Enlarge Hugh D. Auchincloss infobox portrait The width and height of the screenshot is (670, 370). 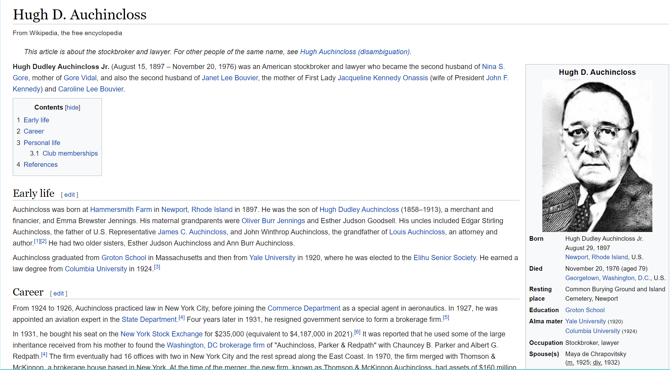(597, 156)
